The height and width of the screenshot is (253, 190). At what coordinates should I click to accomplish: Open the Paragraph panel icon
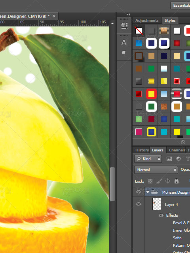tap(124, 53)
